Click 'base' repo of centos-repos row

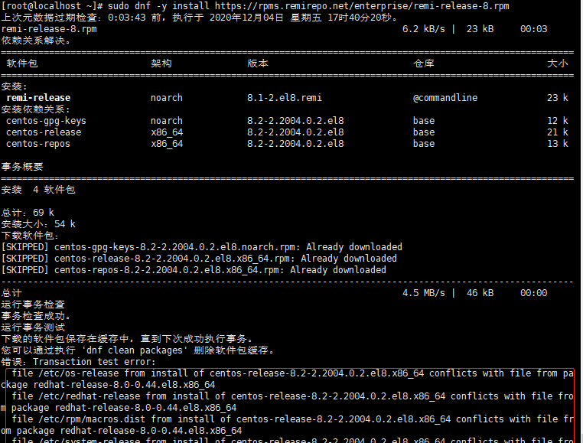coord(424,144)
